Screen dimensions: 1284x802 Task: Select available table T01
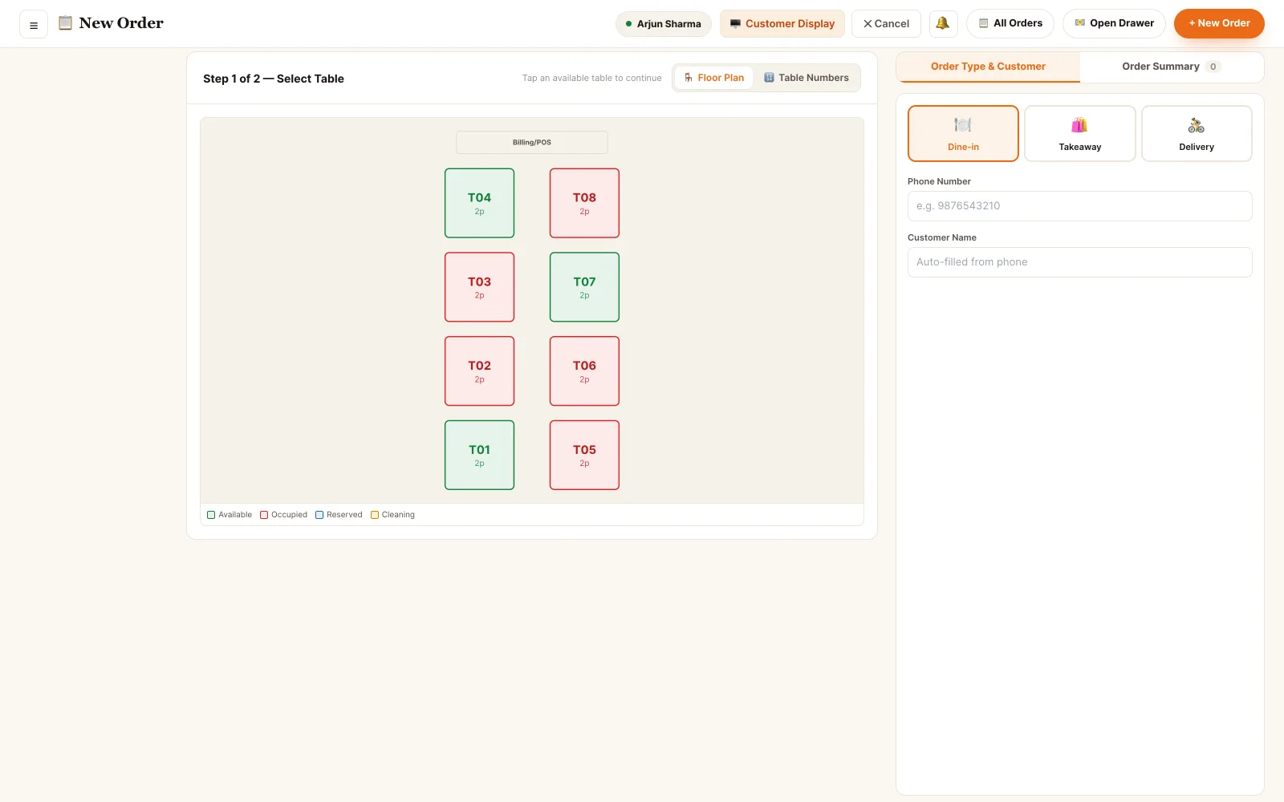(479, 455)
